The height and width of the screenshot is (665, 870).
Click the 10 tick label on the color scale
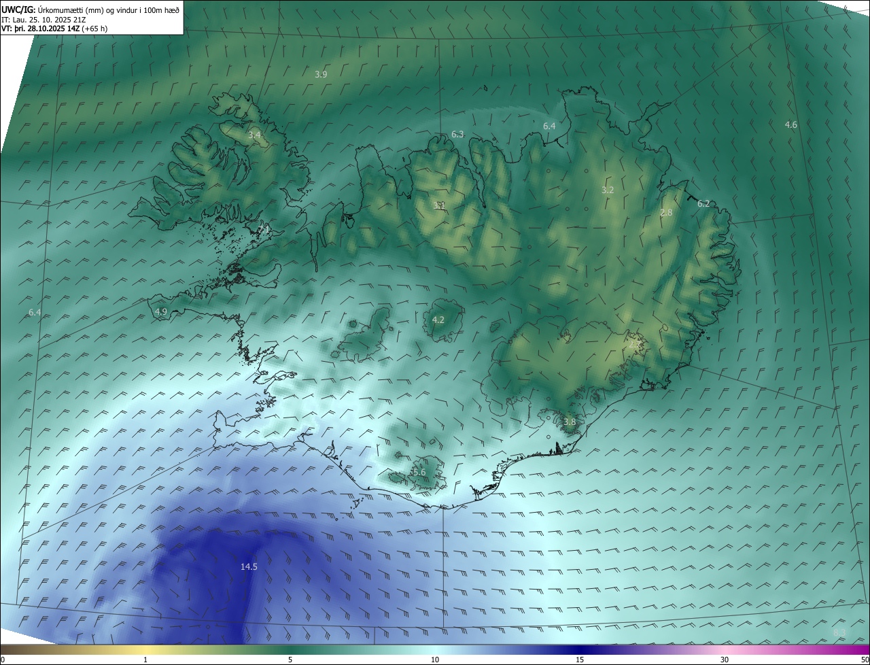click(435, 660)
